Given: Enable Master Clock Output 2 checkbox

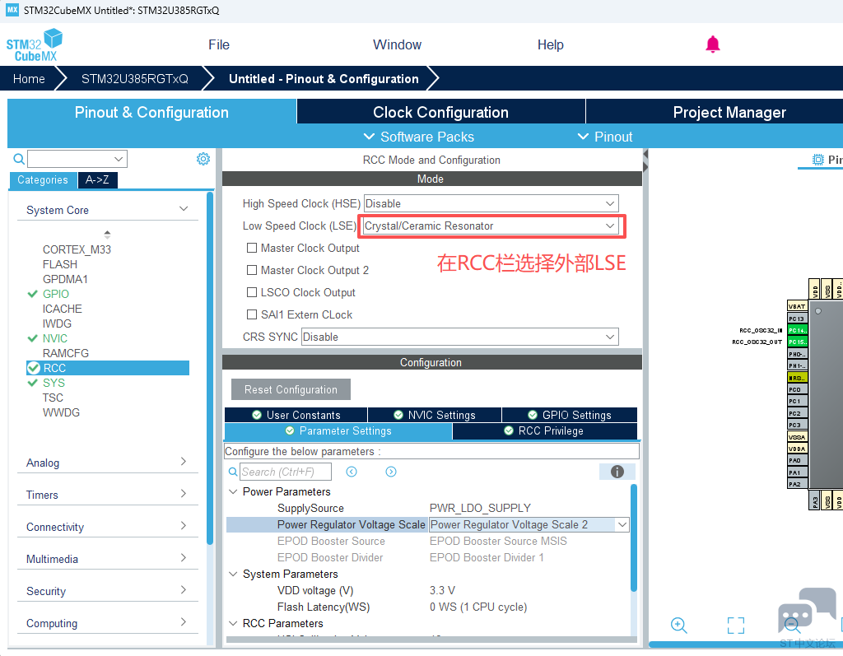Looking at the screenshot, I should tap(252, 270).
